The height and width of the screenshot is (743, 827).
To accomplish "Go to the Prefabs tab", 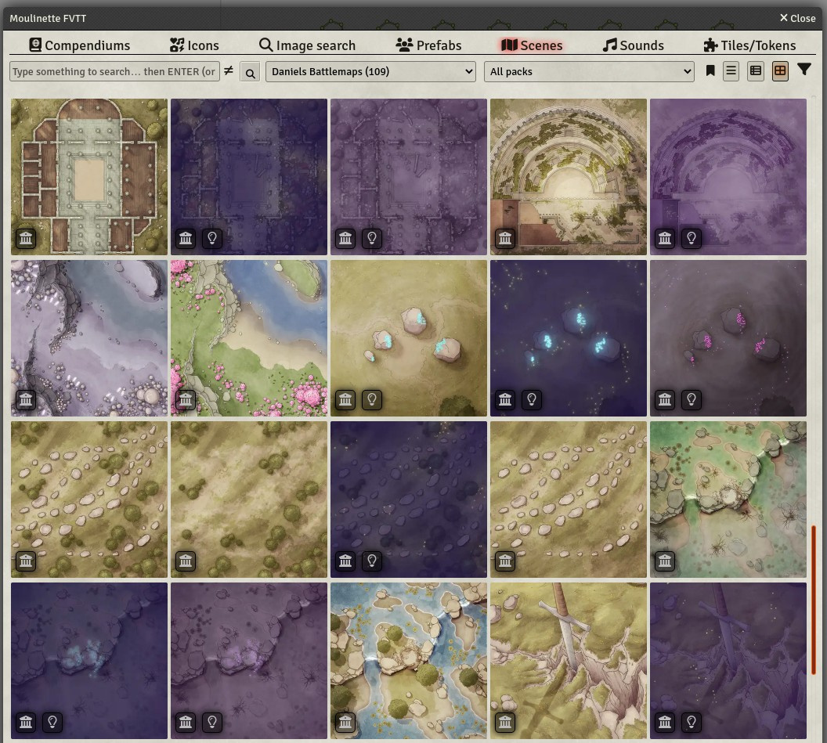I will (428, 45).
